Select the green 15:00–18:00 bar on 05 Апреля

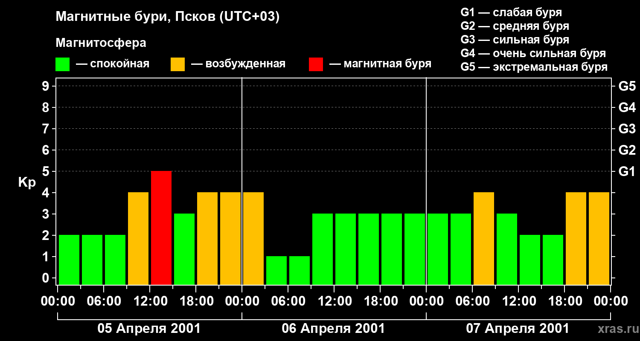(x=184, y=249)
